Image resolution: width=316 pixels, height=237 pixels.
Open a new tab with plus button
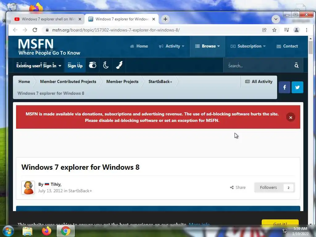coord(165,19)
